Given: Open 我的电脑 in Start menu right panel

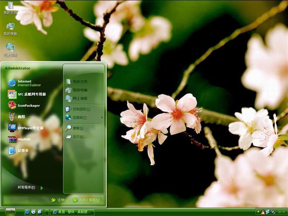Looking at the screenshot, I should pyautogui.click(x=76, y=90).
